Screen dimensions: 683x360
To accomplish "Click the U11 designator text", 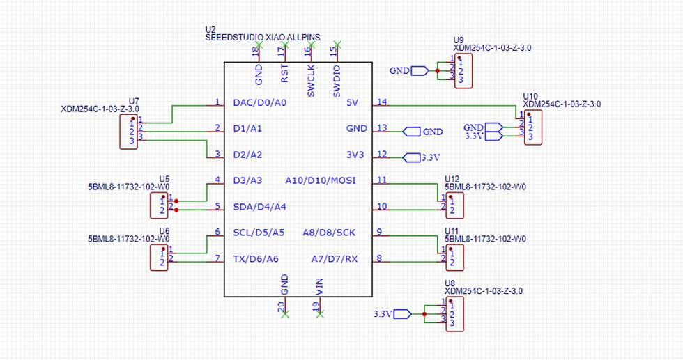I will tap(452, 231).
